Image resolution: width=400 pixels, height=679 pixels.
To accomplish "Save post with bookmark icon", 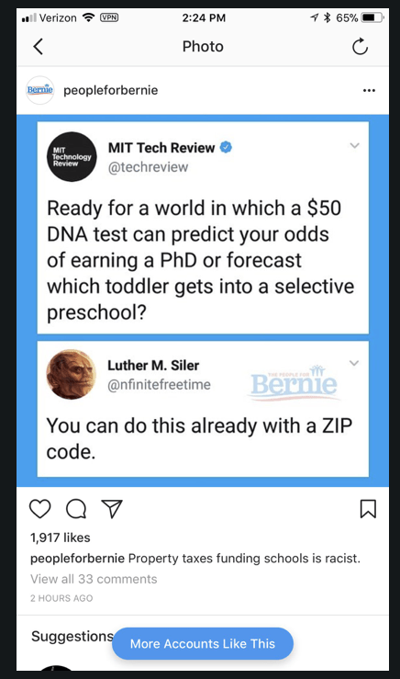I will tap(368, 509).
